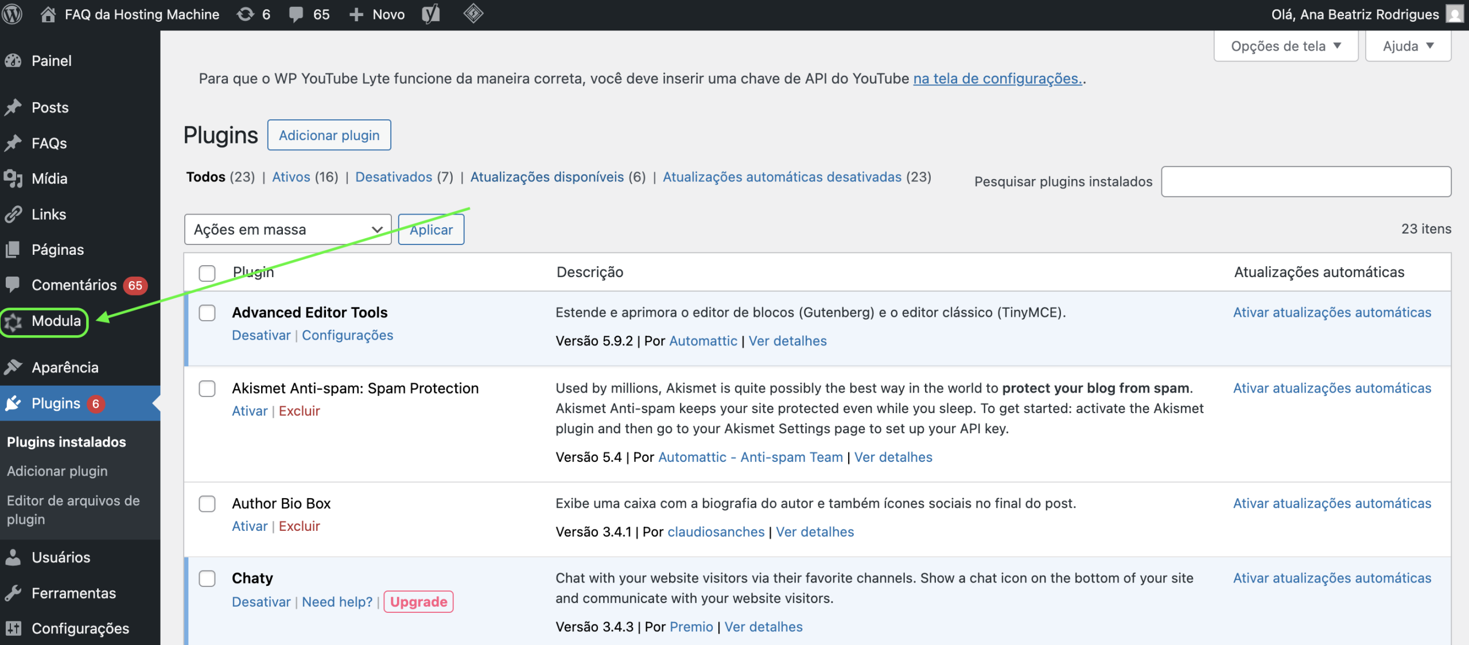The image size is (1469, 645).
Task: Filter by Desativados plugins
Action: [394, 177]
